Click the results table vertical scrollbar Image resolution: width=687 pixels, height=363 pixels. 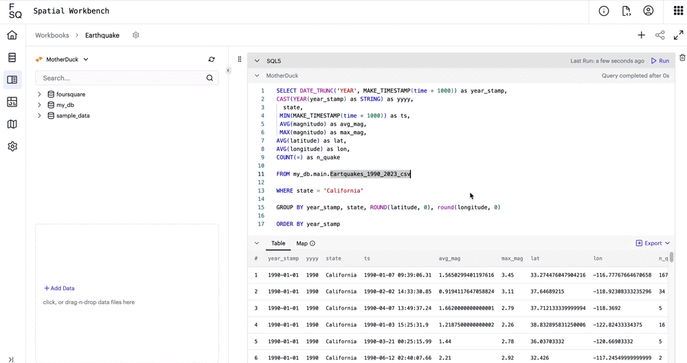point(671,256)
